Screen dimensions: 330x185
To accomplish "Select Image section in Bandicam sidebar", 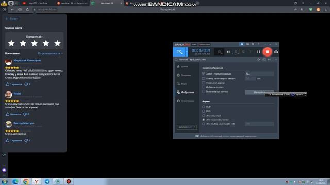I will 186,92.
